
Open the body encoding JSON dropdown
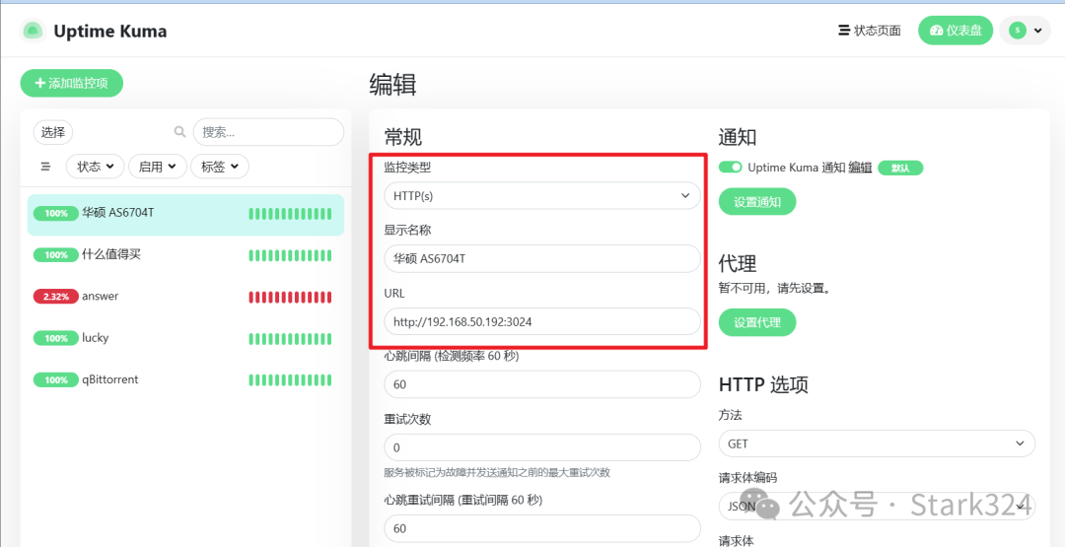click(x=877, y=507)
